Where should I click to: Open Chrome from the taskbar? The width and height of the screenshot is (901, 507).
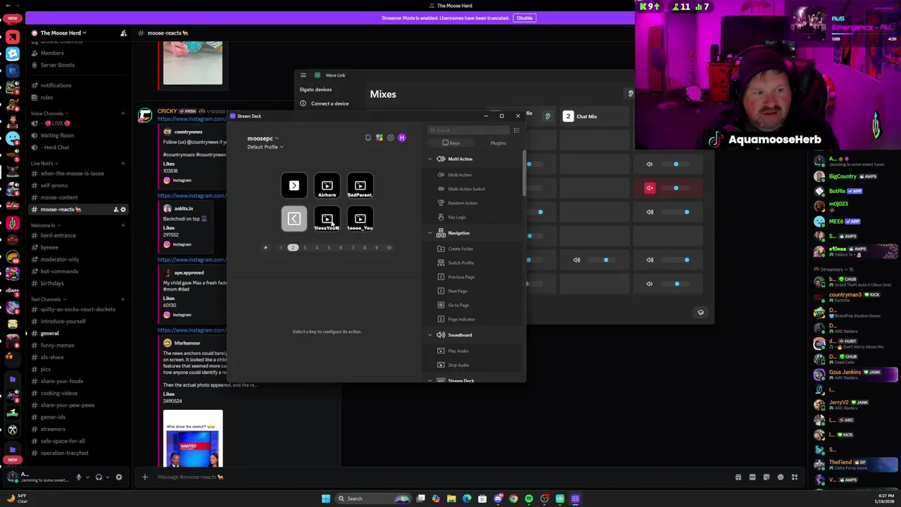pos(513,499)
